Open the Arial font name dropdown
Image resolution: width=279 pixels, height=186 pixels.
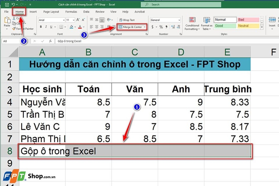coord(64,20)
